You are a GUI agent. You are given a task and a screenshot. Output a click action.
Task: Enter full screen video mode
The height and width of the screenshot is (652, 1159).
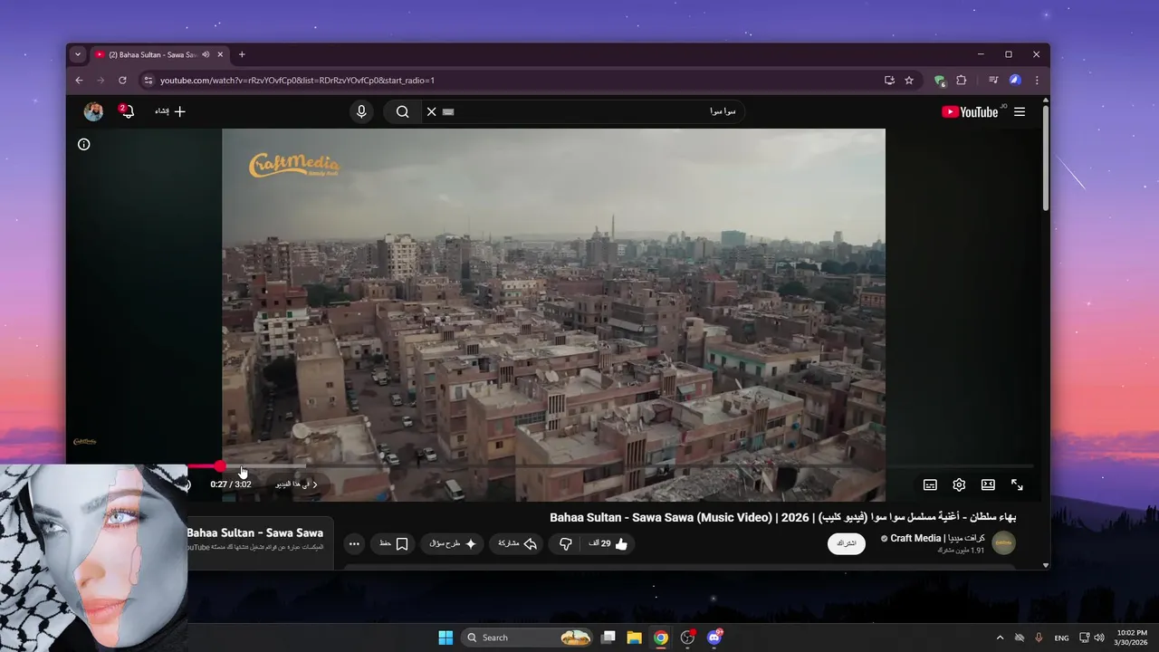pos(1017,484)
